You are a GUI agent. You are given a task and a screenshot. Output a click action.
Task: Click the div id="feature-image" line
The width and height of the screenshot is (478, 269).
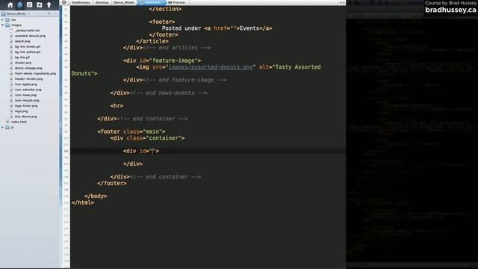pyautogui.click(x=162, y=61)
